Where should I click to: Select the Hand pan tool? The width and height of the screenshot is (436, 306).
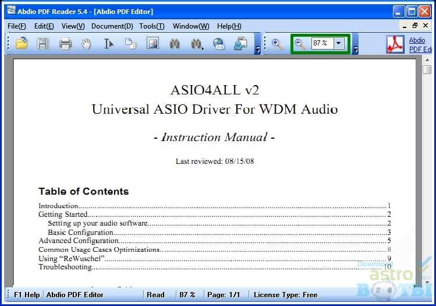[87, 44]
